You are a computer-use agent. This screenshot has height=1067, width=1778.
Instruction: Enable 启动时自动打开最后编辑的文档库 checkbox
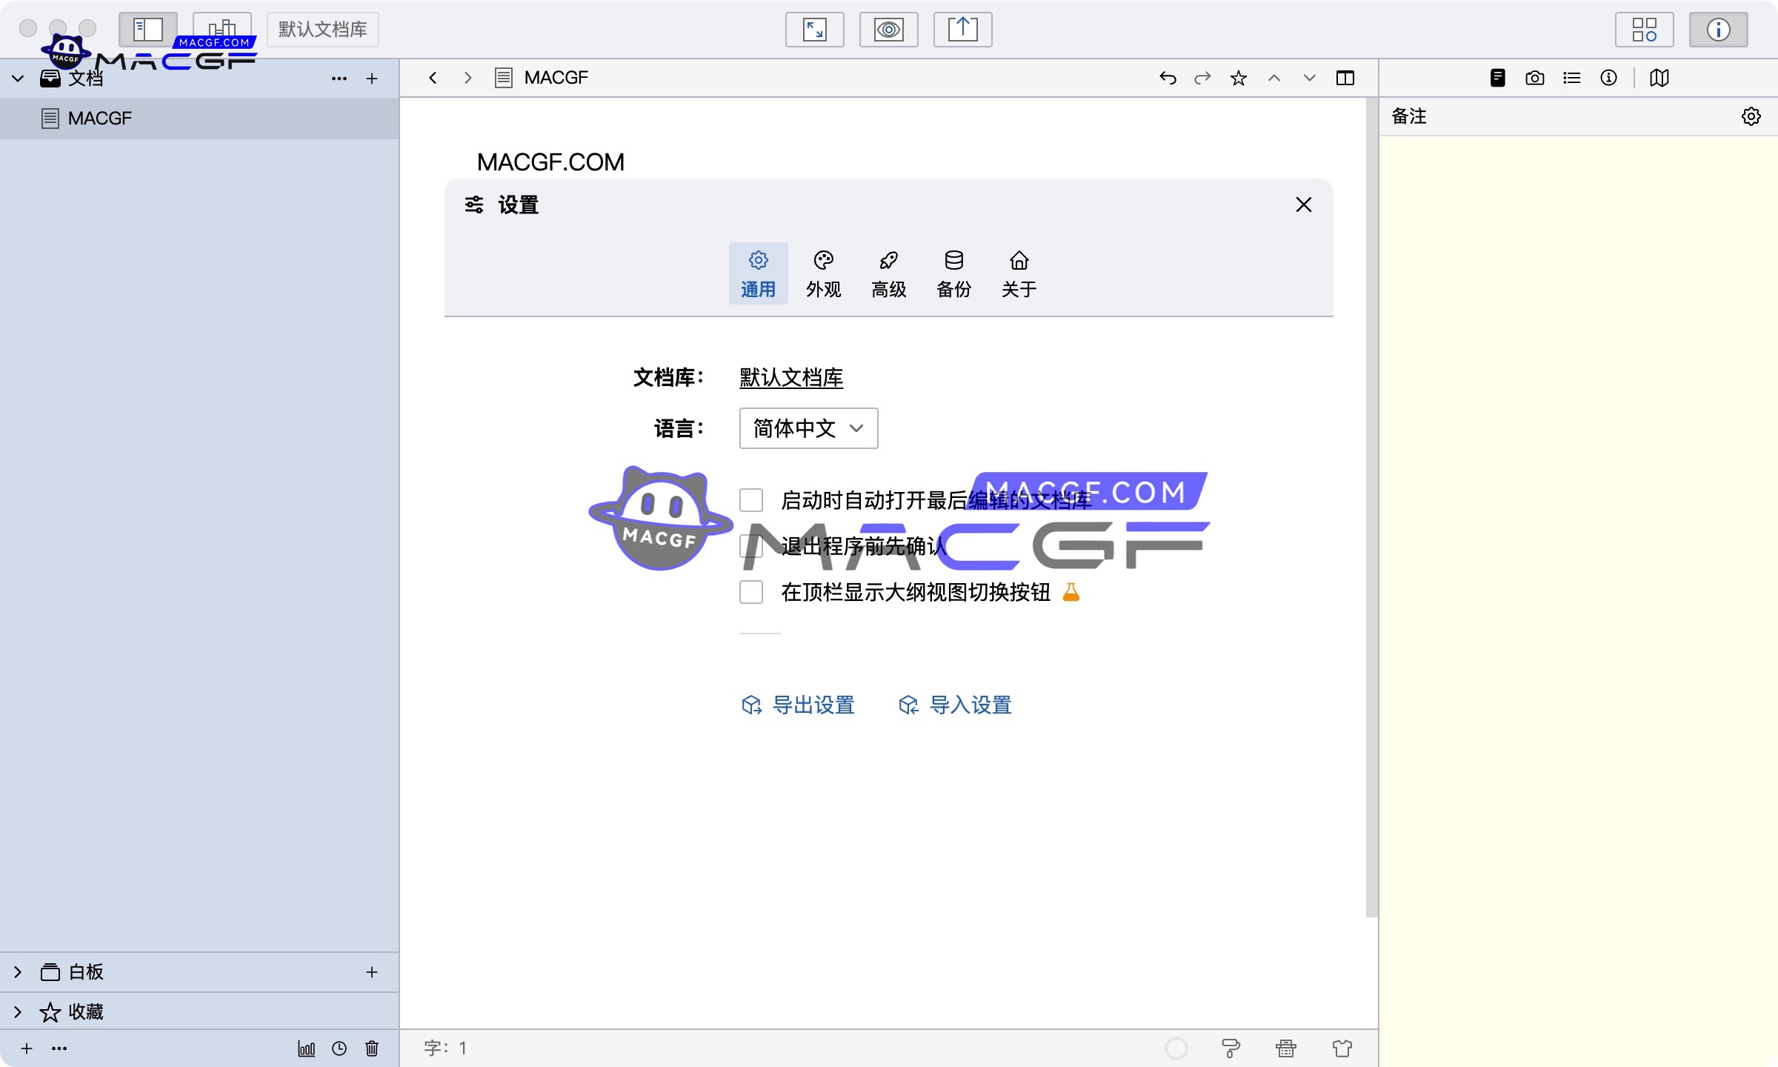pos(750,500)
